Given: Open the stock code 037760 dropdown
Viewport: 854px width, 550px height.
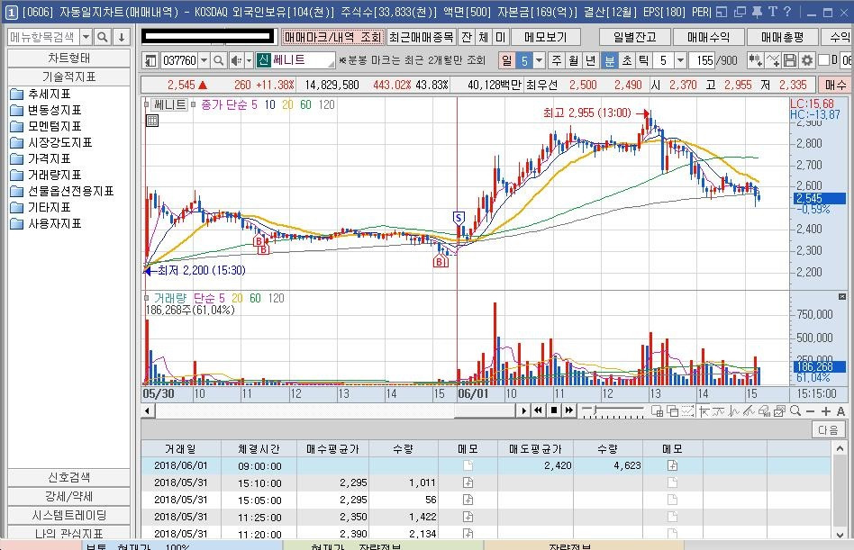Looking at the screenshot, I should click(x=204, y=60).
